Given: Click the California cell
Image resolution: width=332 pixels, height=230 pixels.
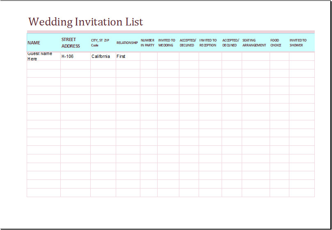Looking at the screenshot, I should click(x=101, y=56).
